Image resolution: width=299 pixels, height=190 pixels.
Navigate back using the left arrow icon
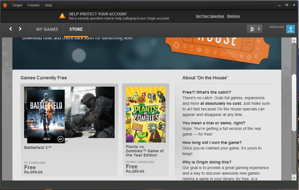tap(10, 29)
